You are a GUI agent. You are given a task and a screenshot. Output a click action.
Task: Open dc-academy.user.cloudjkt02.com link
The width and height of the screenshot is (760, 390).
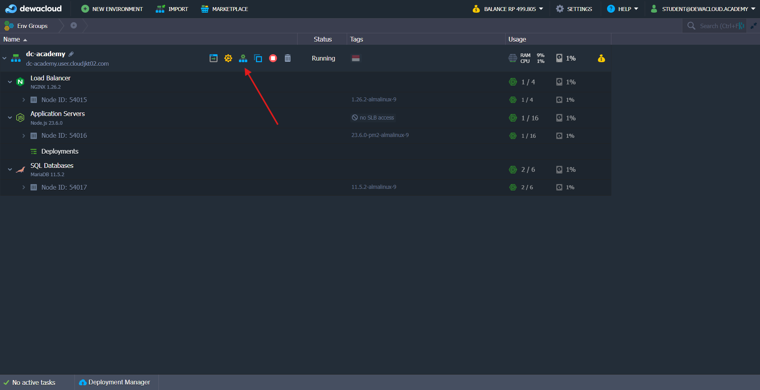pyautogui.click(x=67, y=64)
